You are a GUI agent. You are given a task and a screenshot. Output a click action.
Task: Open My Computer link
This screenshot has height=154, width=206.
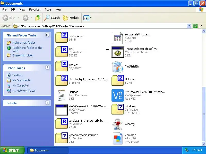(21, 85)
